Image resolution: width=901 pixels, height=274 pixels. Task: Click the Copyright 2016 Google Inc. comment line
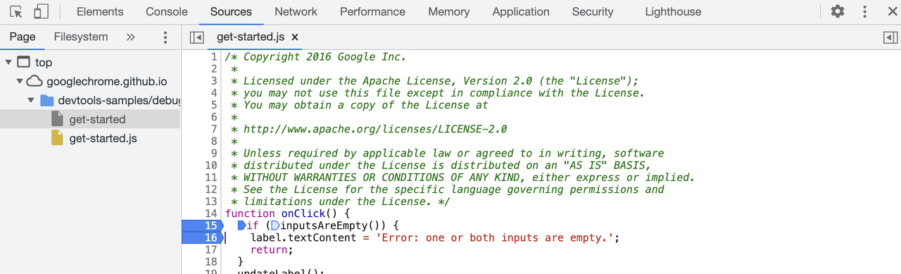[315, 57]
